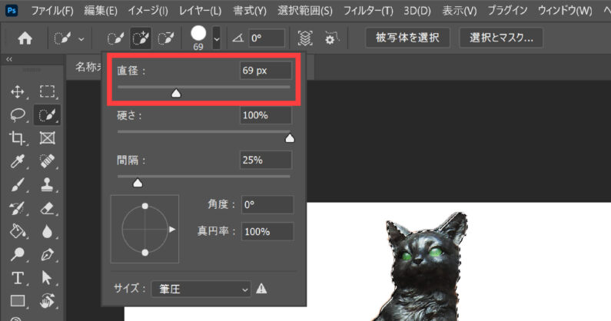Select the Lasso tool
This screenshot has width=611, height=321.
(x=18, y=115)
